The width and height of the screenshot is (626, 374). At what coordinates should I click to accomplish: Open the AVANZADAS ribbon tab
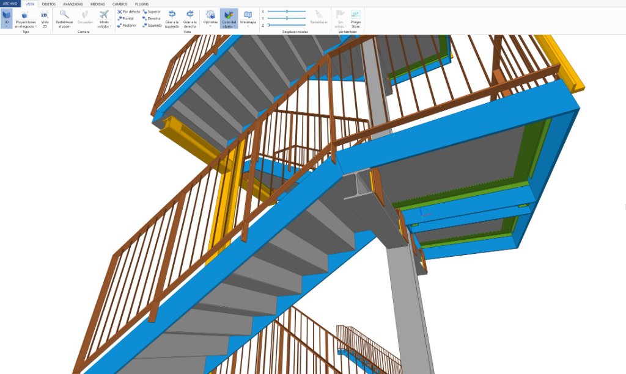click(73, 4)
